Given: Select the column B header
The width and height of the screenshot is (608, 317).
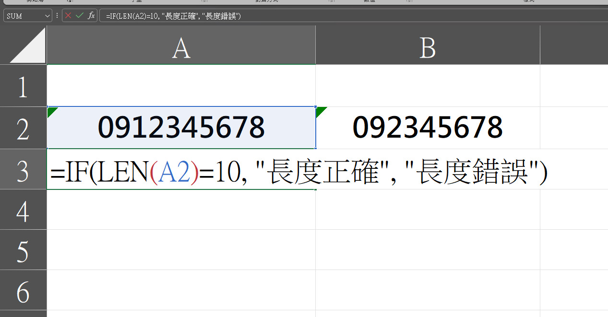Looking at the screenshot, I should [428, 46].
